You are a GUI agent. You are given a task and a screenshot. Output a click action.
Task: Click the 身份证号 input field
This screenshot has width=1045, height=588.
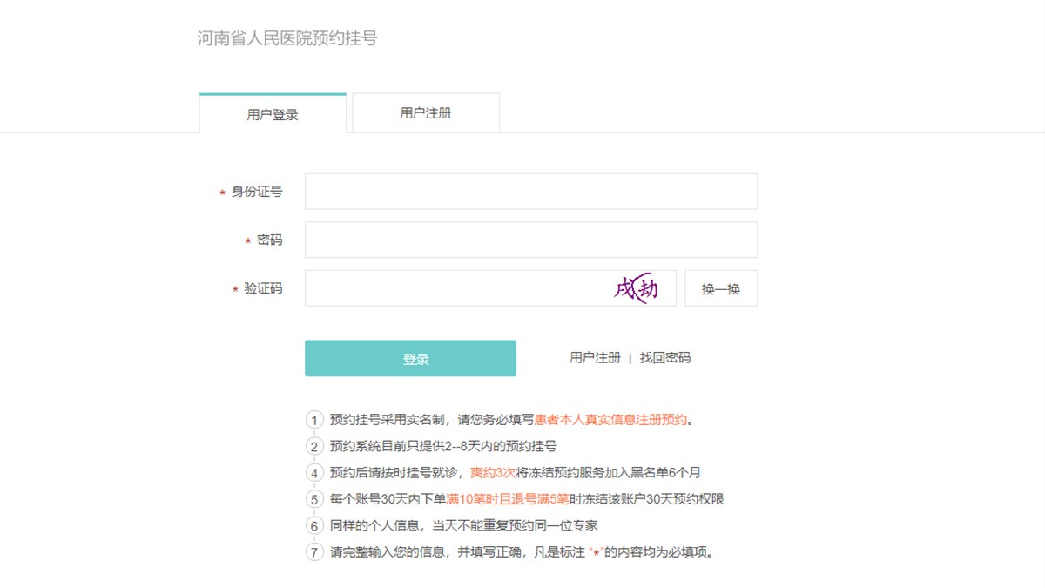(530, 192)
